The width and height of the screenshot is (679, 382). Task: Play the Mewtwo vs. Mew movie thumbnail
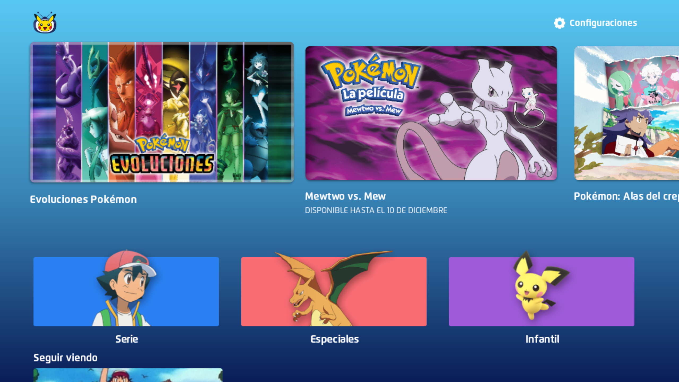coord(431,113)
